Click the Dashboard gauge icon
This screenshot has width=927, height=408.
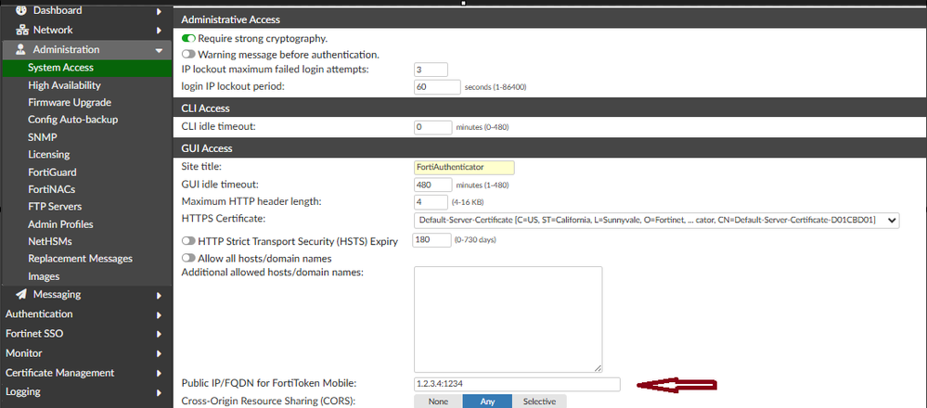(20, 10)
